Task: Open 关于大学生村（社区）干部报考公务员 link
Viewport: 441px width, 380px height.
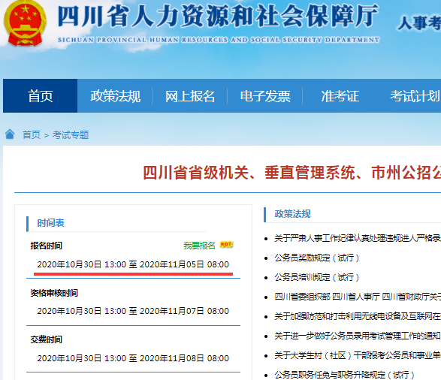Action: pyautogui.click(x=358, y=355)
